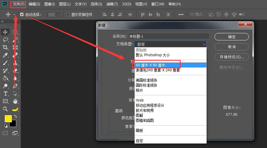Viewport: 267px width, 148px height.
Task: Open the 滤镜(T) menu
Action: pyautogui.click(x=112, y=4)
